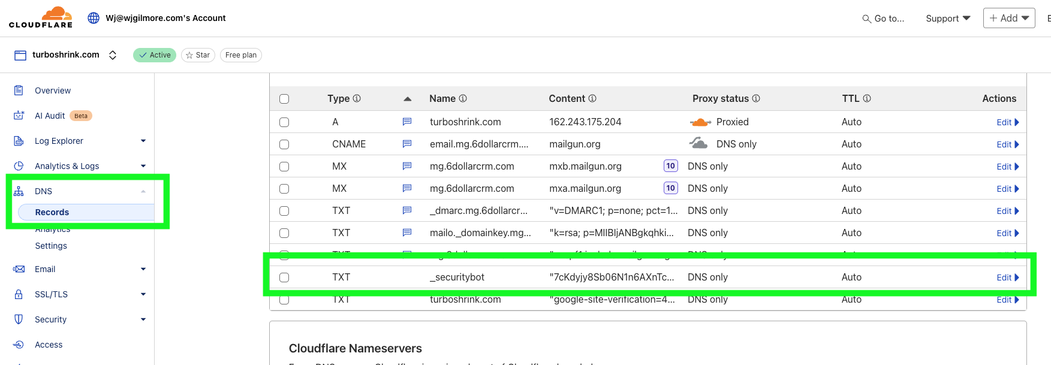Check the mxa.mailgun.org MX checkbox
The height and width of the screenshot is (365, 1051).
[284, 189]
